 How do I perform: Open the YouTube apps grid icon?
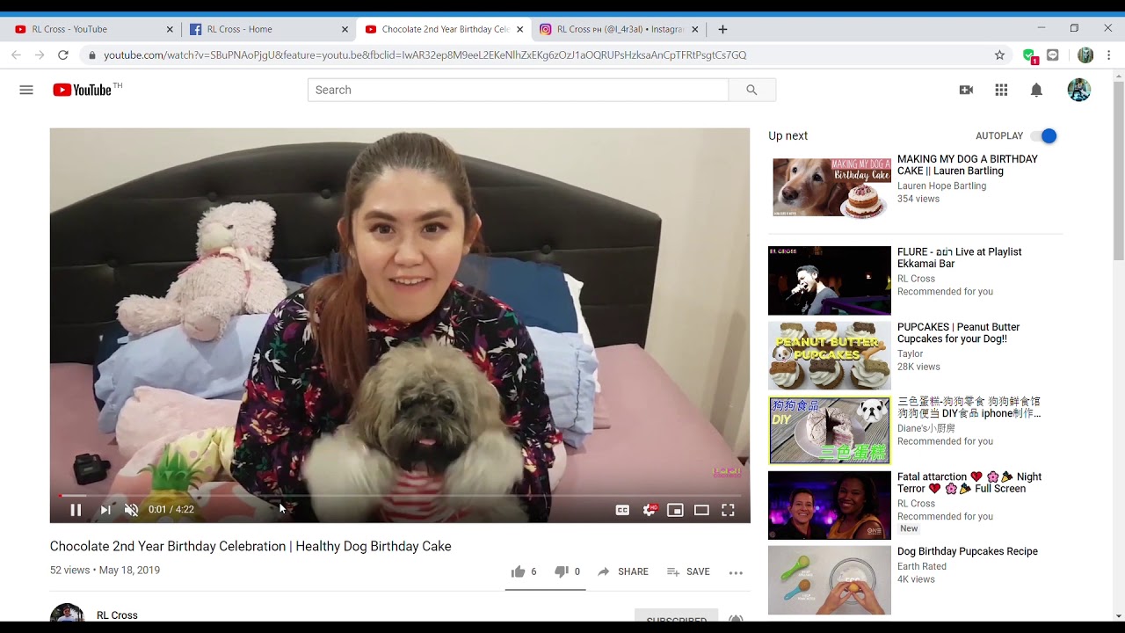point(1001,90)
